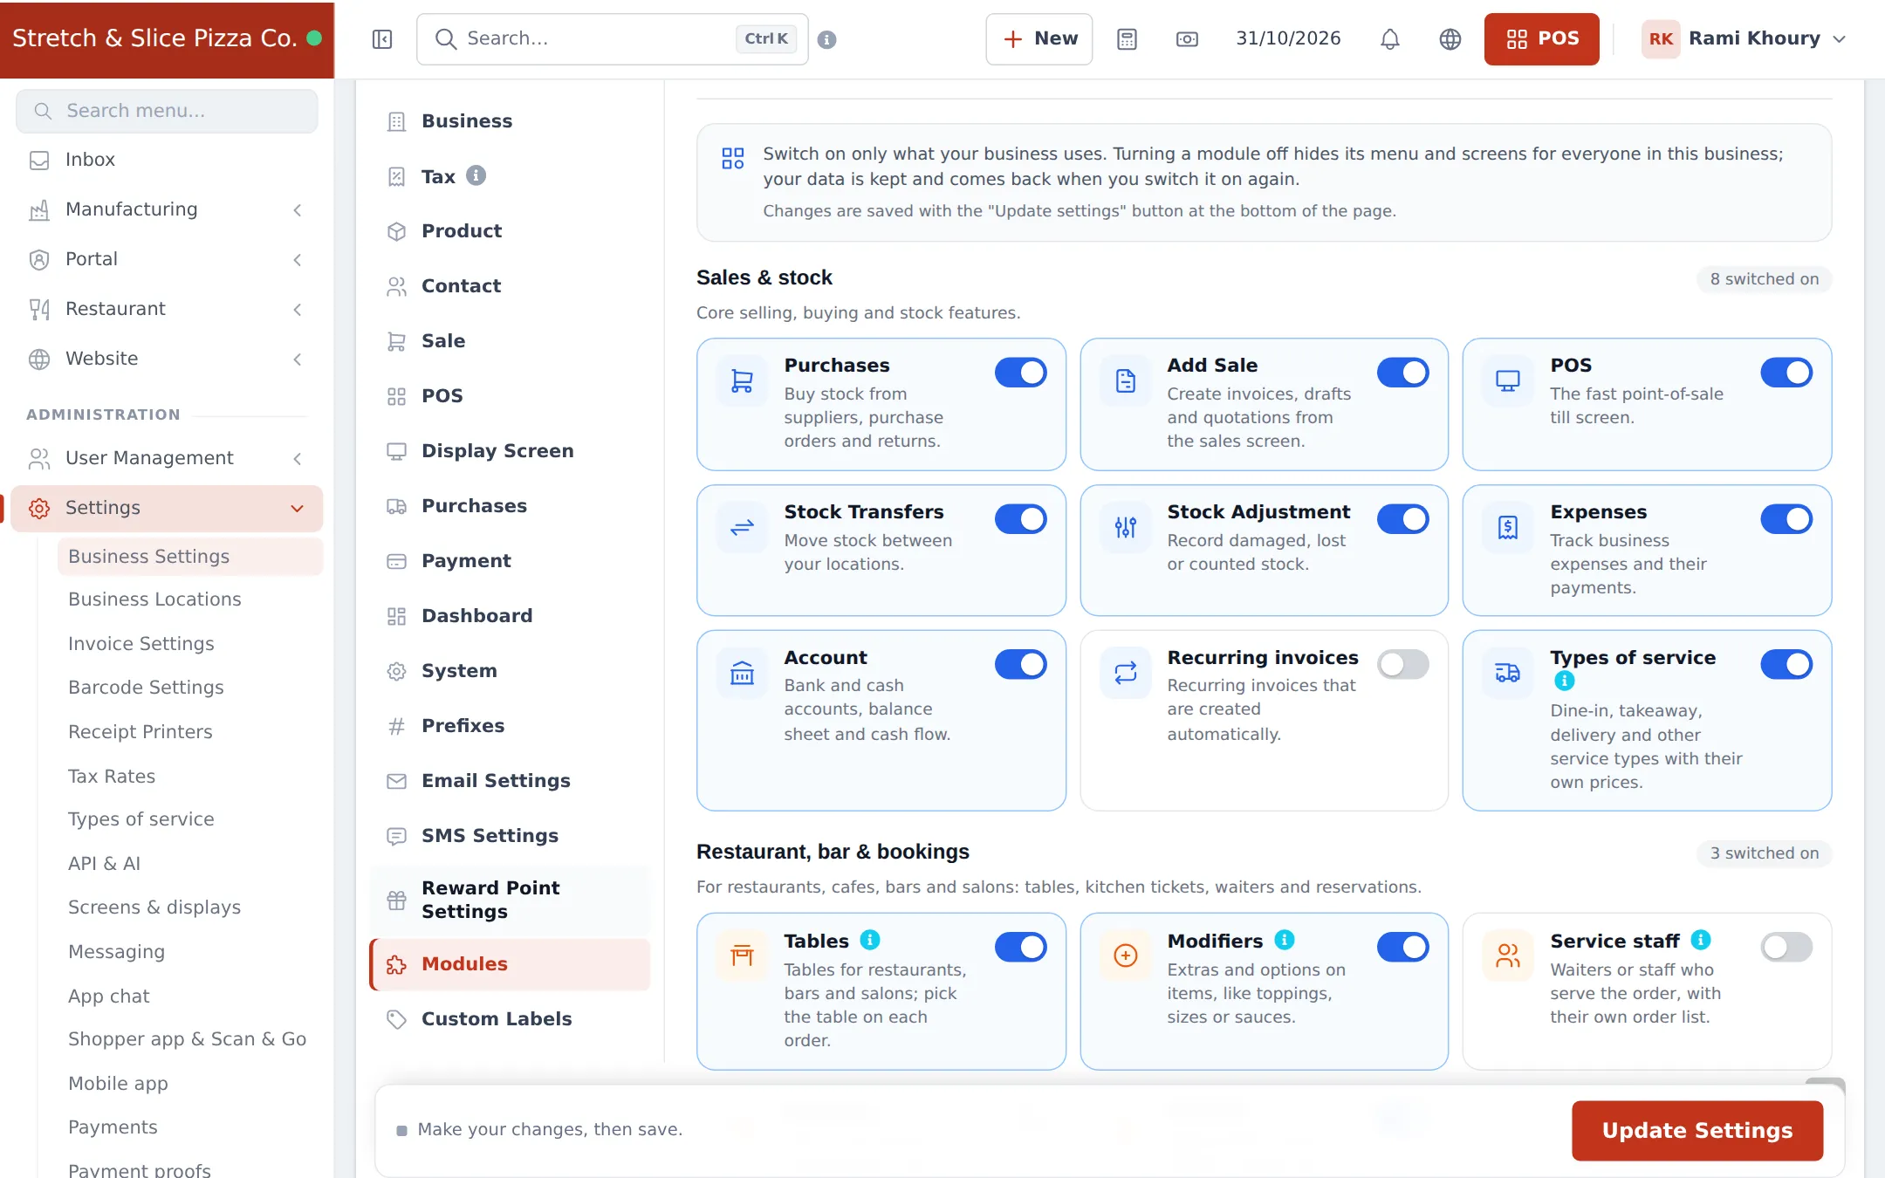Click the info icon under Types of service
This screenshot has width=1885, height=1178.
click(x=1564, y=681)
